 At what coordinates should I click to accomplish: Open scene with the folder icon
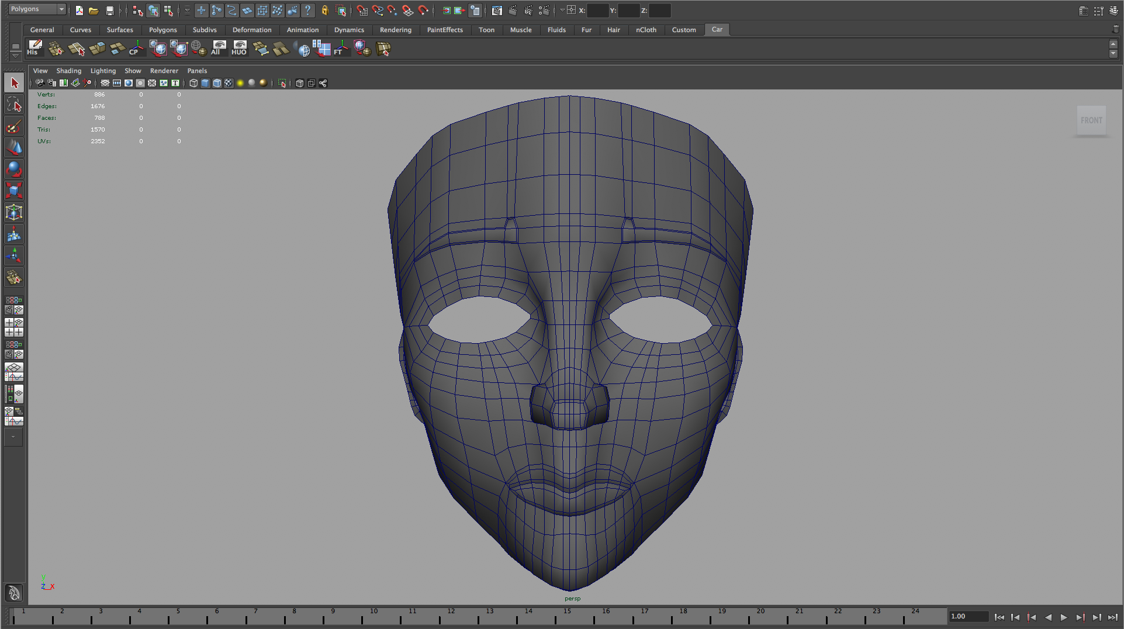coord(94,11)
